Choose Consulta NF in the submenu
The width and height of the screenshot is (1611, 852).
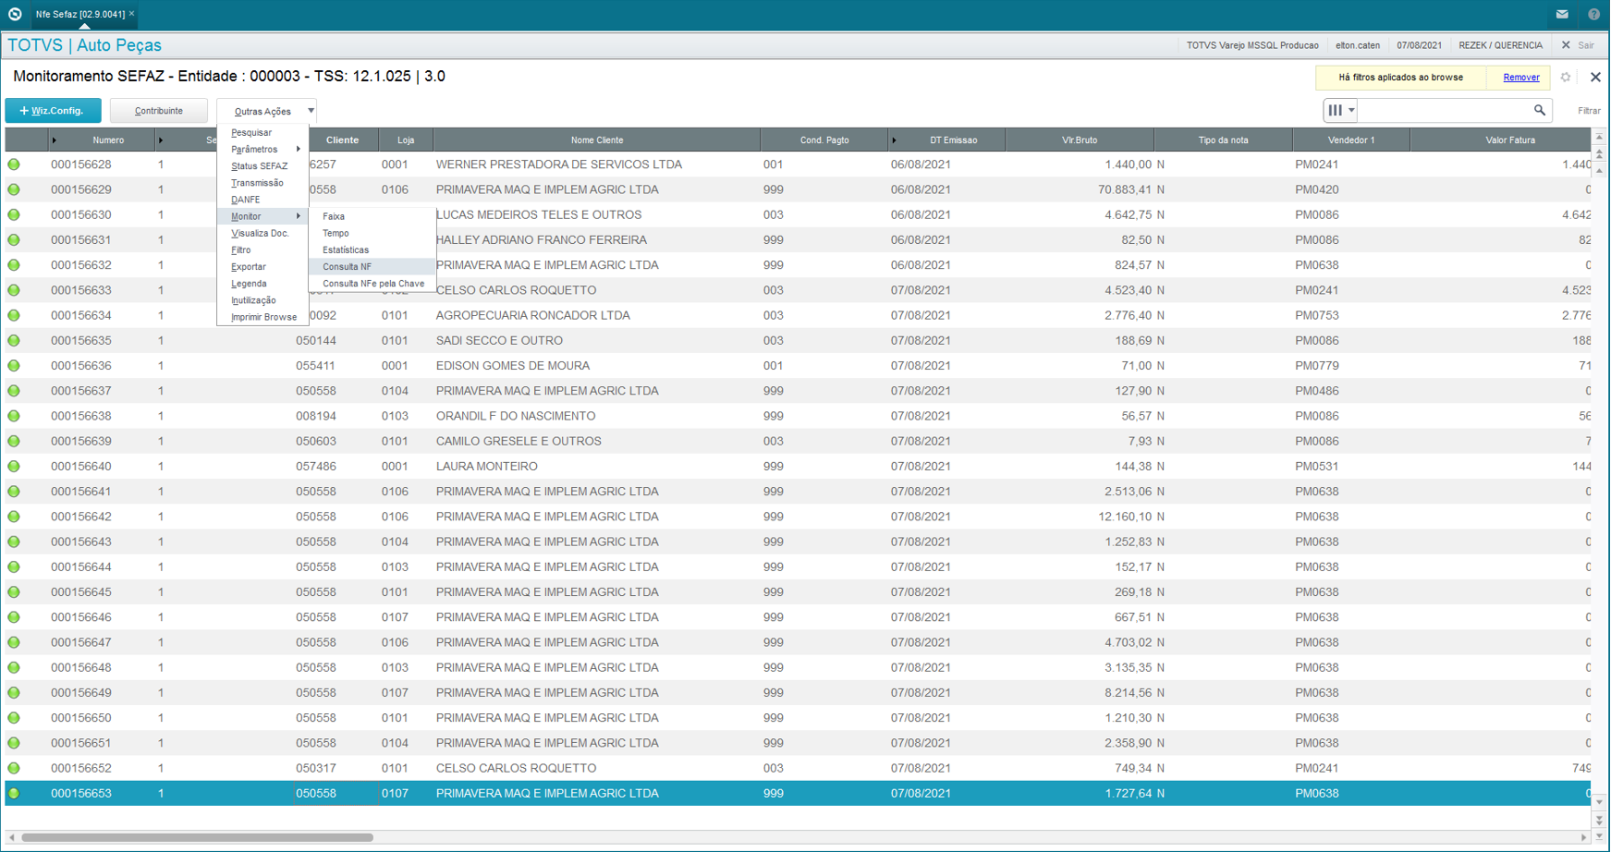point(372,267)
